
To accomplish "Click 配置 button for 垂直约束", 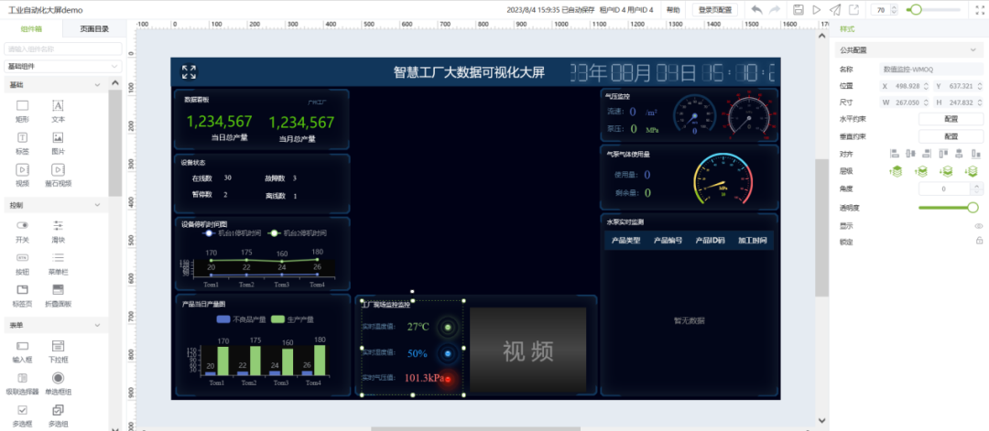I will (951, 136).
